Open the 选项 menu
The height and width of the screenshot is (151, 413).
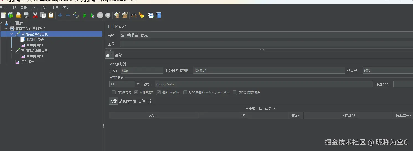click(45, 7)
